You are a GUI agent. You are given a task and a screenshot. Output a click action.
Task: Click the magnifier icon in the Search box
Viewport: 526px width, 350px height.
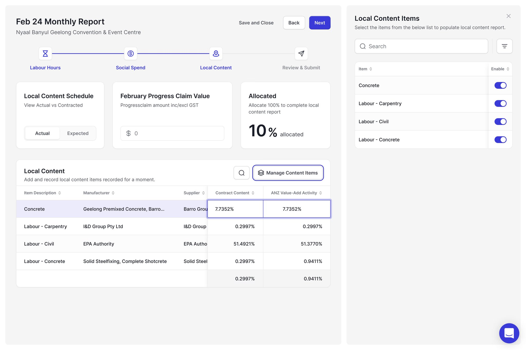(x=363, y=46)
